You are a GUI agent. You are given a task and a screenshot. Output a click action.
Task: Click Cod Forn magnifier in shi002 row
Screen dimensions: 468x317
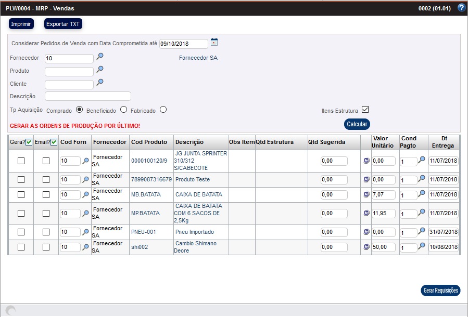pyautogui.click(x=85, y=247)
